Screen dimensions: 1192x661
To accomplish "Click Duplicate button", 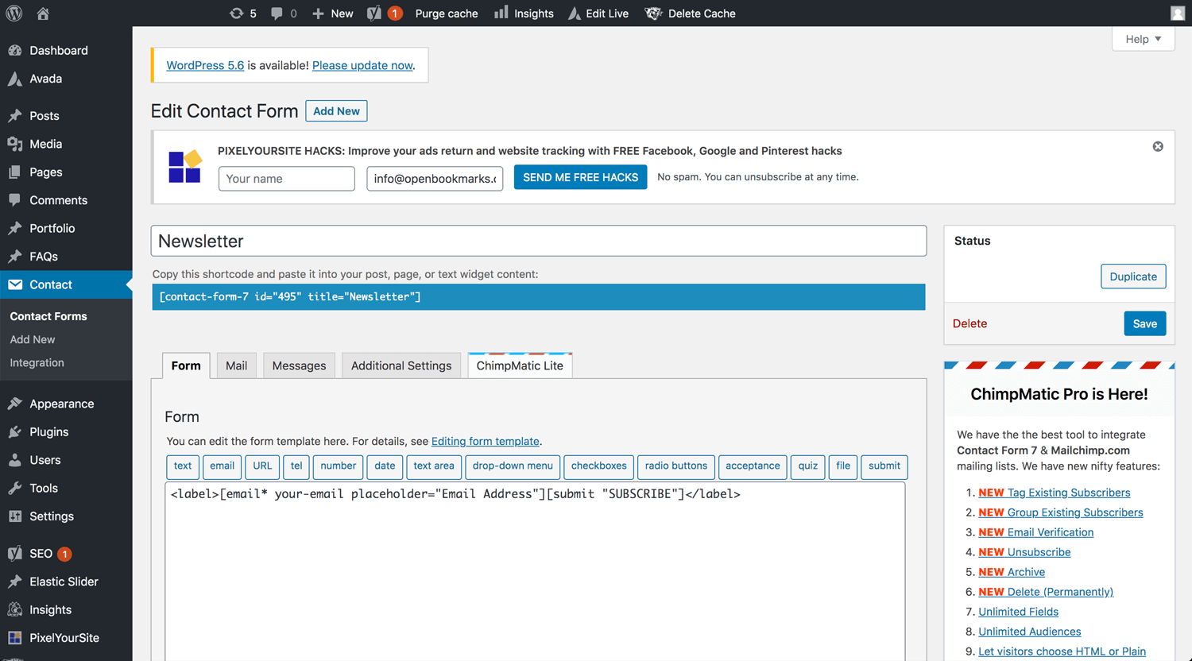I will coord(1133,276).
